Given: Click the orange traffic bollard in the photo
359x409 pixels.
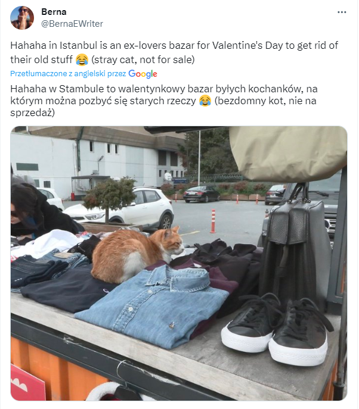Looking at the screenshot, I should point(213,221).
